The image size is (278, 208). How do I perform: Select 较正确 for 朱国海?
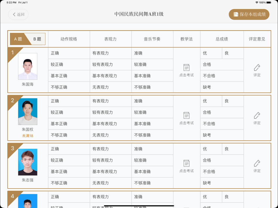pyautogui.click(x=69, y=65)
